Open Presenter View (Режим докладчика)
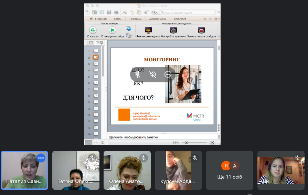308x195 pixels. [x=148, y=30]
